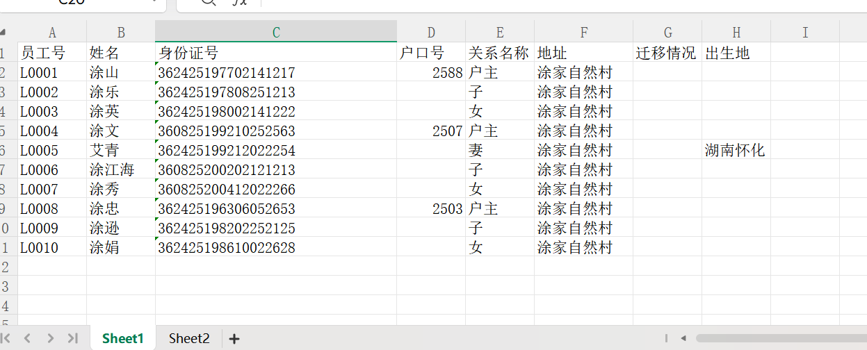The height and width of the screenshot is (350, 867).
Task: Click the scrollbar split handle beside the sheet tabs
Action: 667,338
